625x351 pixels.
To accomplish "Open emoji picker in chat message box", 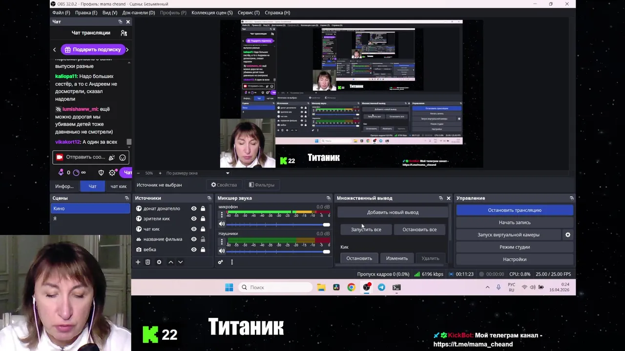I will pos(123,157).
